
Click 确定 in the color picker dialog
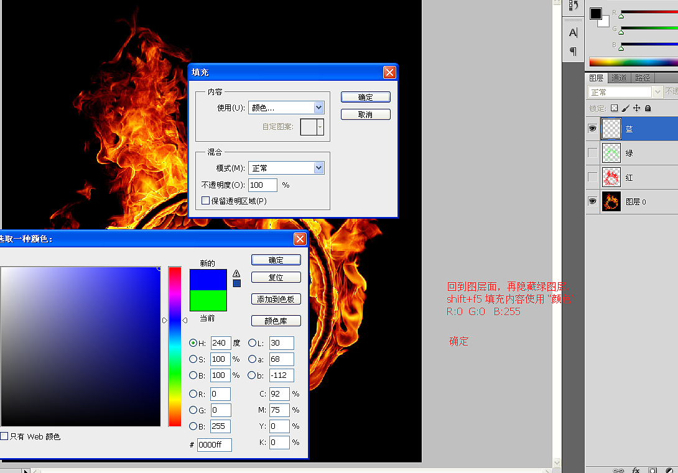coord(276,260)
